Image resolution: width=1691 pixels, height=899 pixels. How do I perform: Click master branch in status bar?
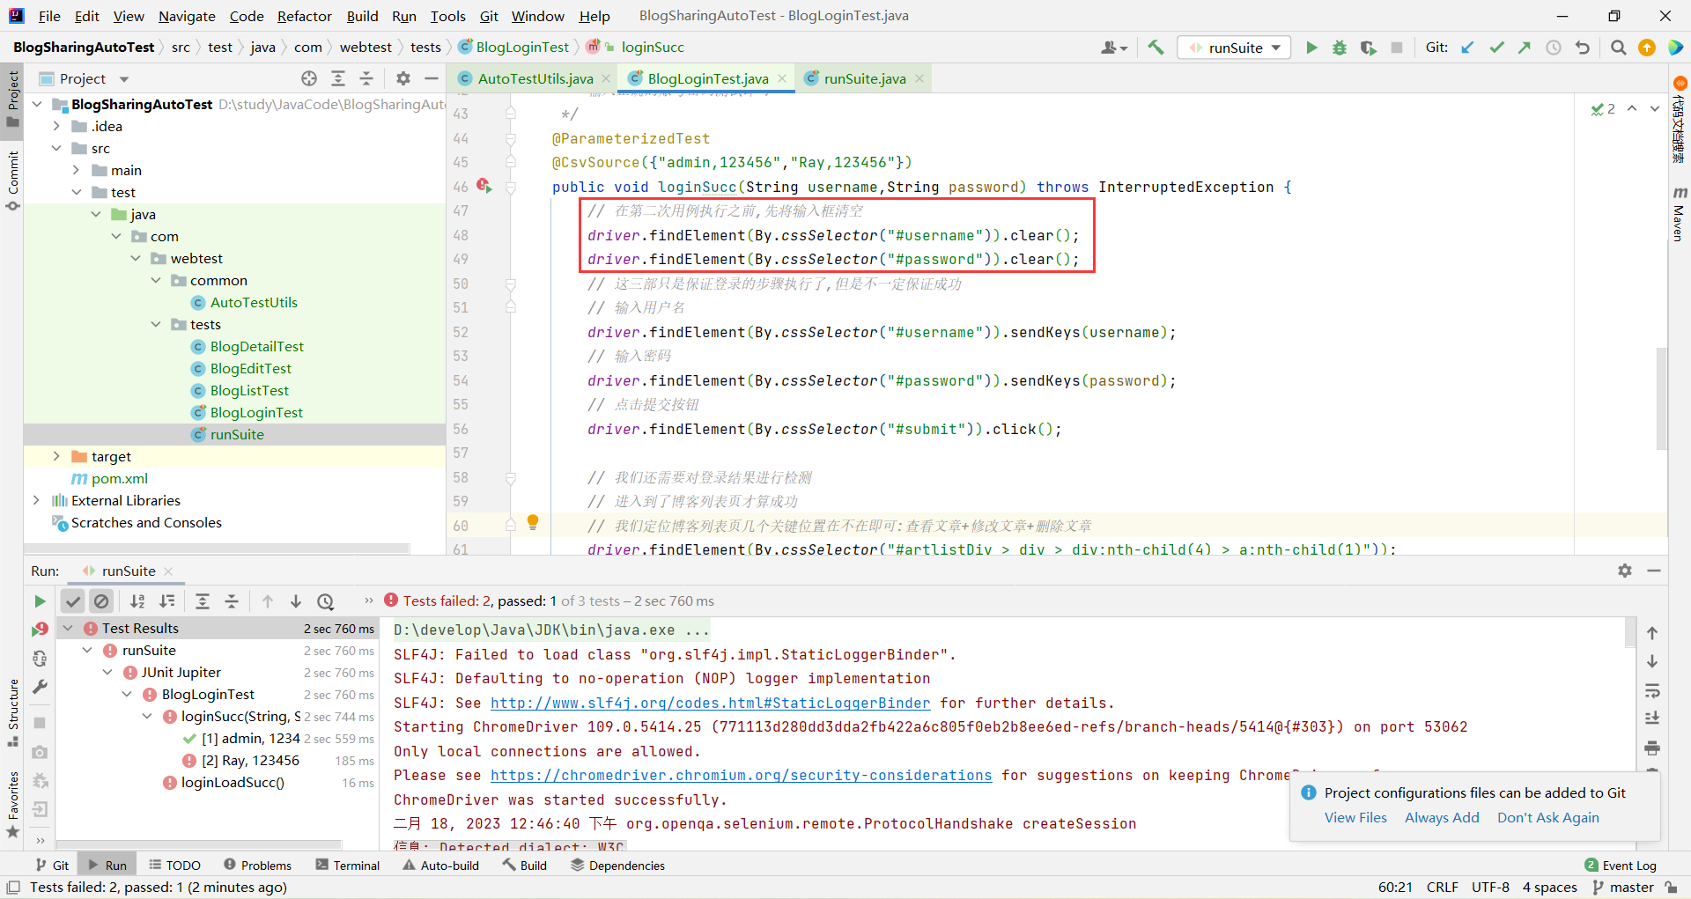[x=1623, y=887]
